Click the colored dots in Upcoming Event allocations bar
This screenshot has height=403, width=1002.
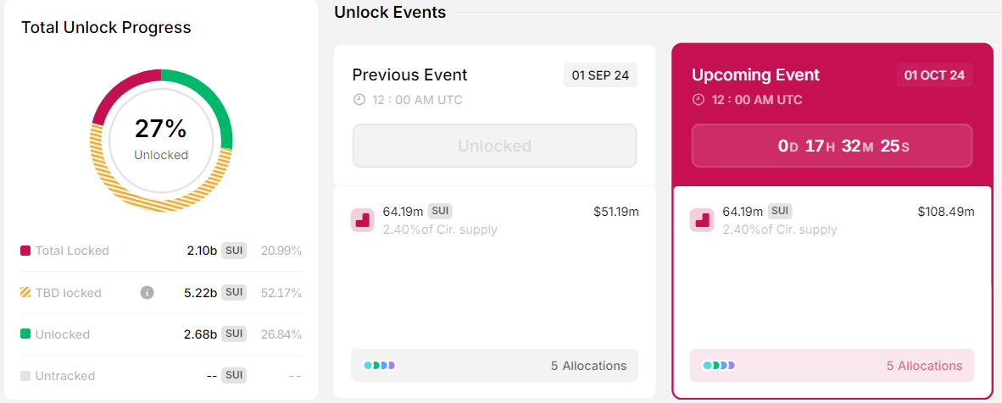(719, 366)
